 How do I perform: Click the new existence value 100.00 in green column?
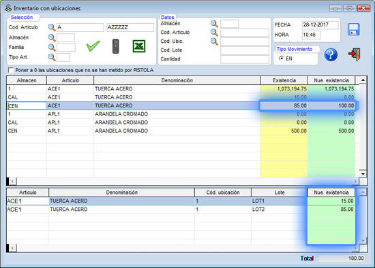pos(331,105)
